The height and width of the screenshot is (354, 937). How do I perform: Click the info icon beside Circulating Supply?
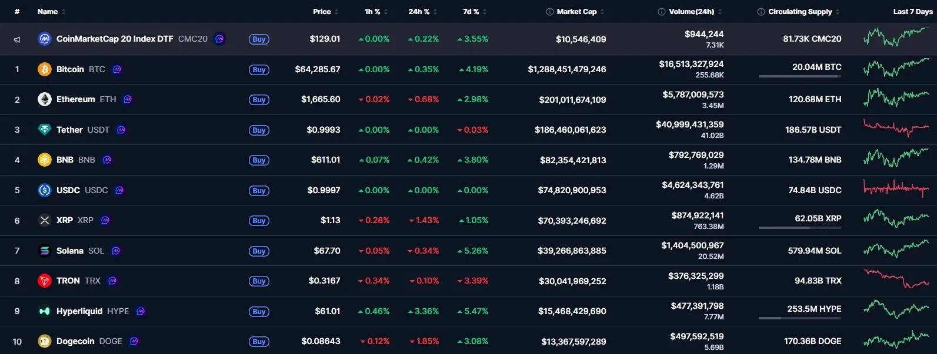tap(761, 12)
